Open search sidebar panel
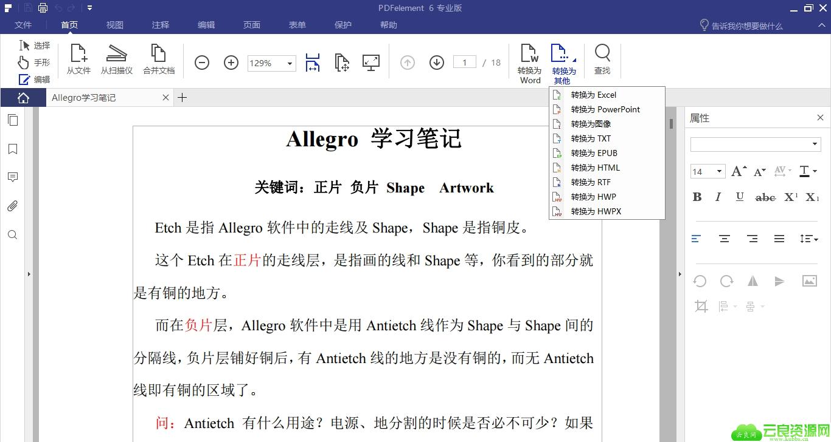 [13, 235]
